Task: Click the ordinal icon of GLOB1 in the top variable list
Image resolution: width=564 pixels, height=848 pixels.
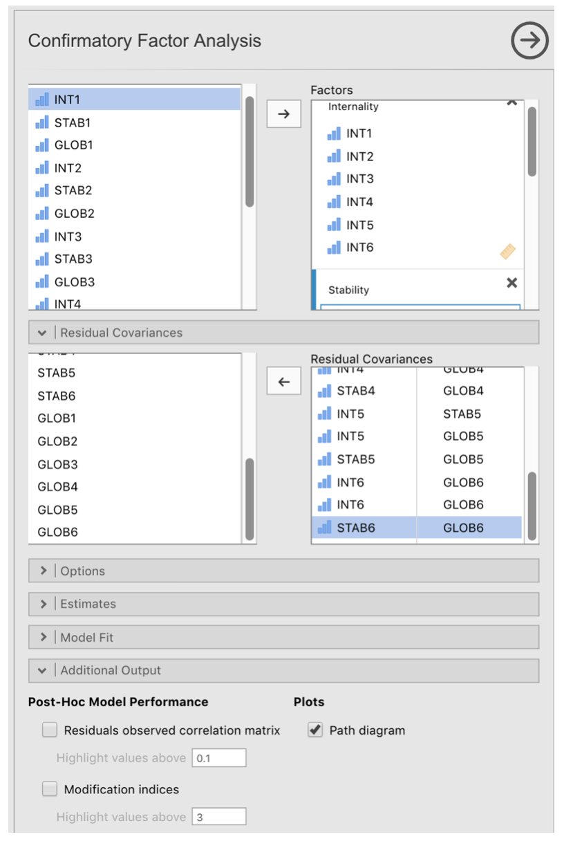Action: tap(42, 145)
